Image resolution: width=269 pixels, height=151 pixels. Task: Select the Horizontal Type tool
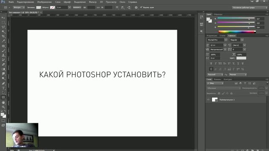[x=3, y=88]
